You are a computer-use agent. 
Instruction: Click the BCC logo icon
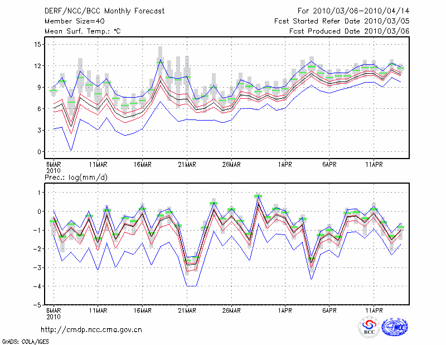click(369, 327)
